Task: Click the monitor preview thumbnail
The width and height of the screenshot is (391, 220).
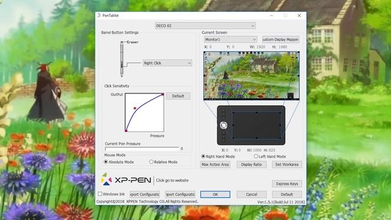Action: click(x=251, y=76)
